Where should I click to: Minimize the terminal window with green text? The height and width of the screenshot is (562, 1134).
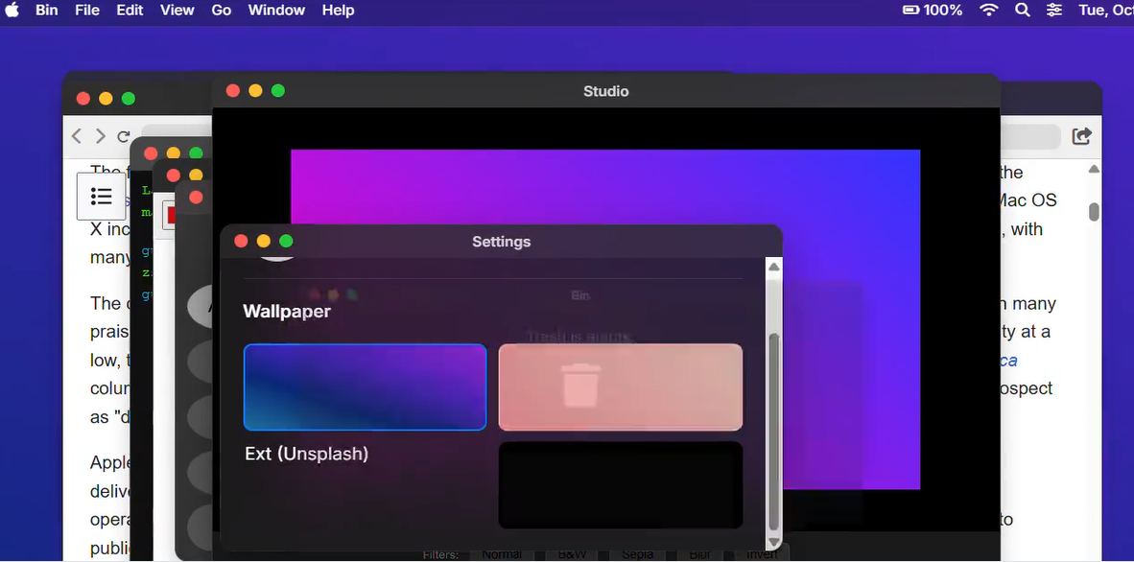tap(173, 153)
